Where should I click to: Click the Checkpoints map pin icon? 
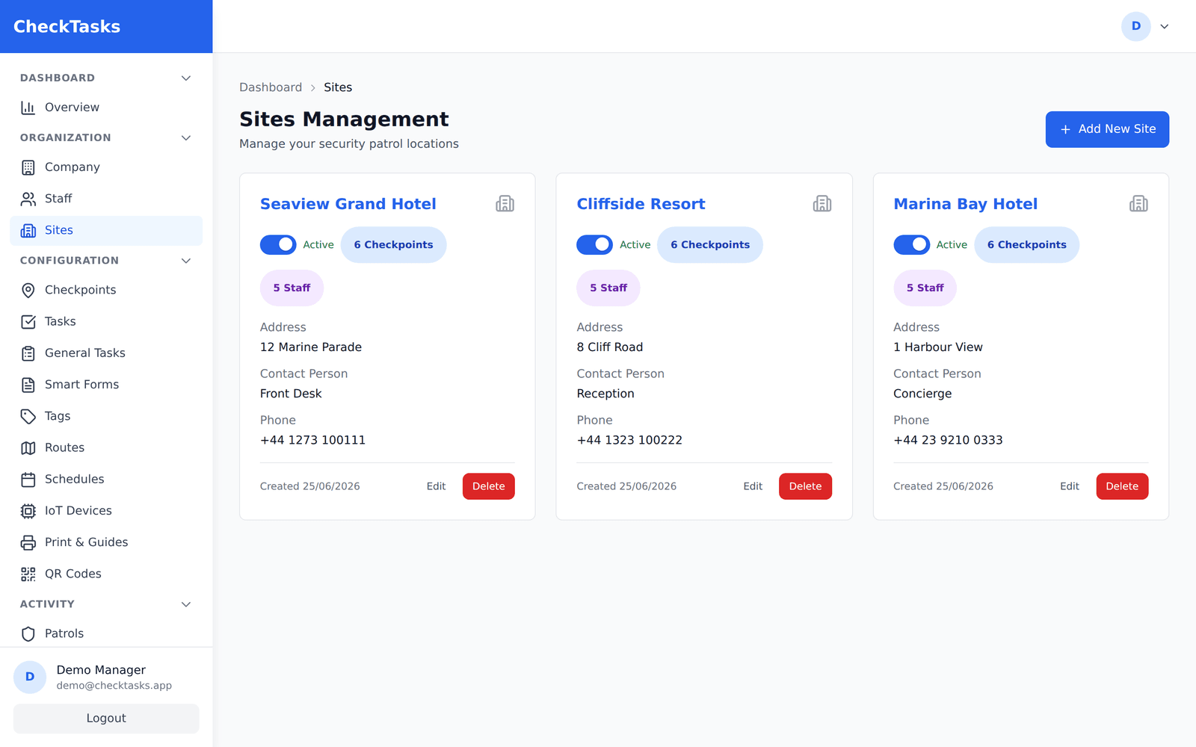click(28, 290)
